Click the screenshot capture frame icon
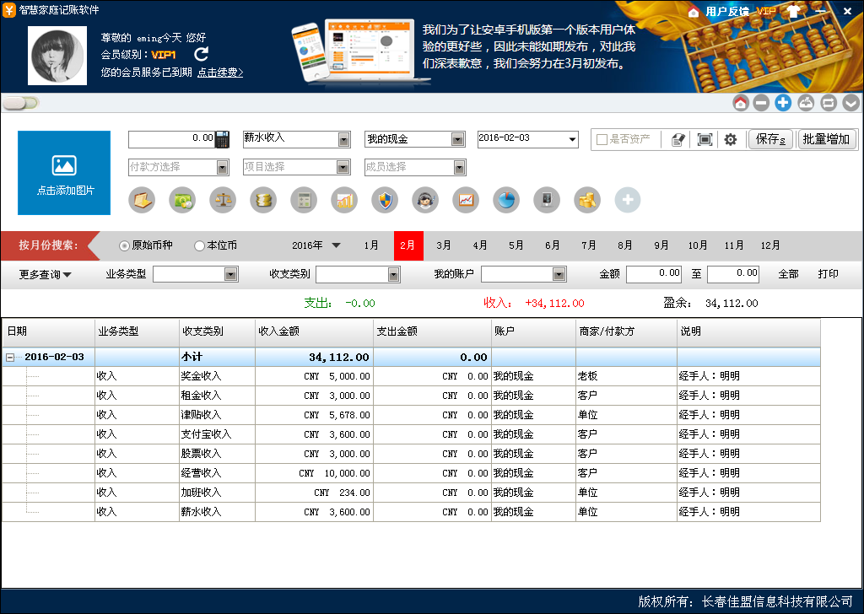 point(705,140)
